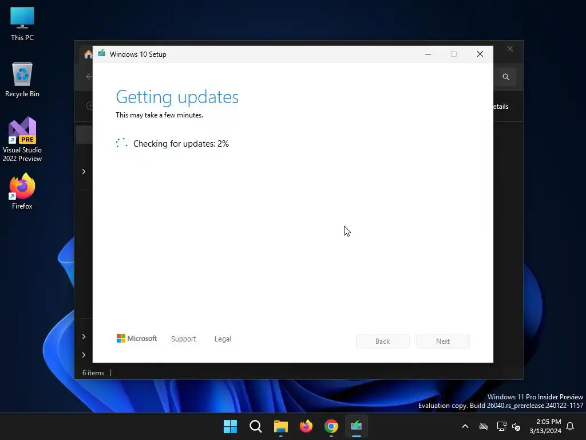Open muted volume tray icon
The image size is (586, 440).
tap(516, 426)
